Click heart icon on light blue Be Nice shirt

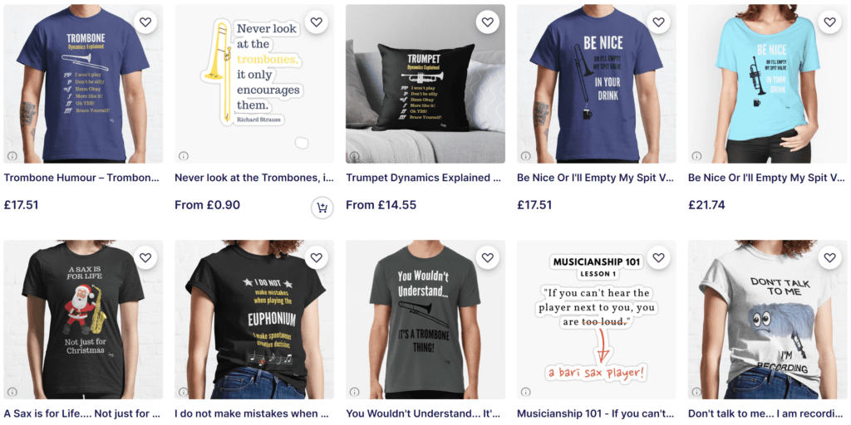829,22
